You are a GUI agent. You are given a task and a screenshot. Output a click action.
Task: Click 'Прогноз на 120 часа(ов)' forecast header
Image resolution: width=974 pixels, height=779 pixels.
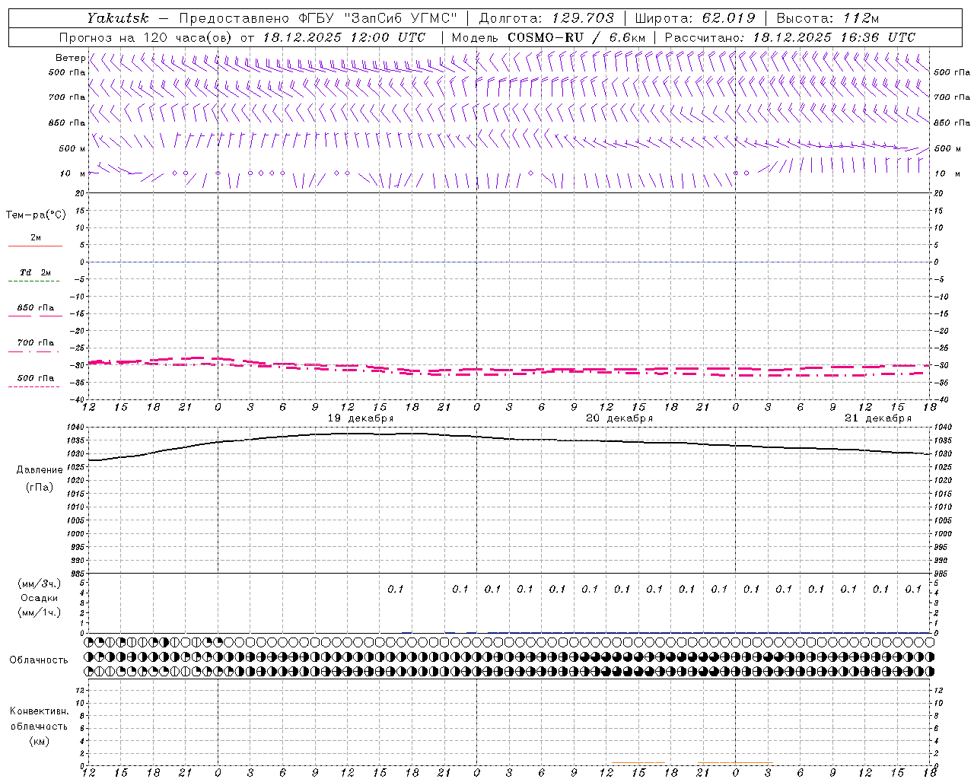coord(147,37)
